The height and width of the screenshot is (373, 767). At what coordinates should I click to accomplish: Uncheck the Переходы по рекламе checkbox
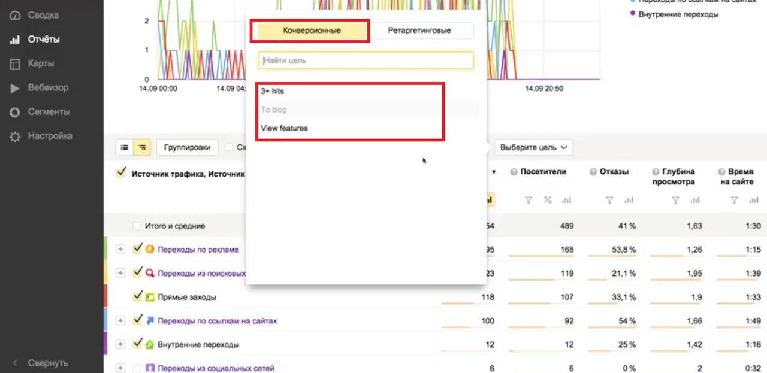[x=138, y=249]
